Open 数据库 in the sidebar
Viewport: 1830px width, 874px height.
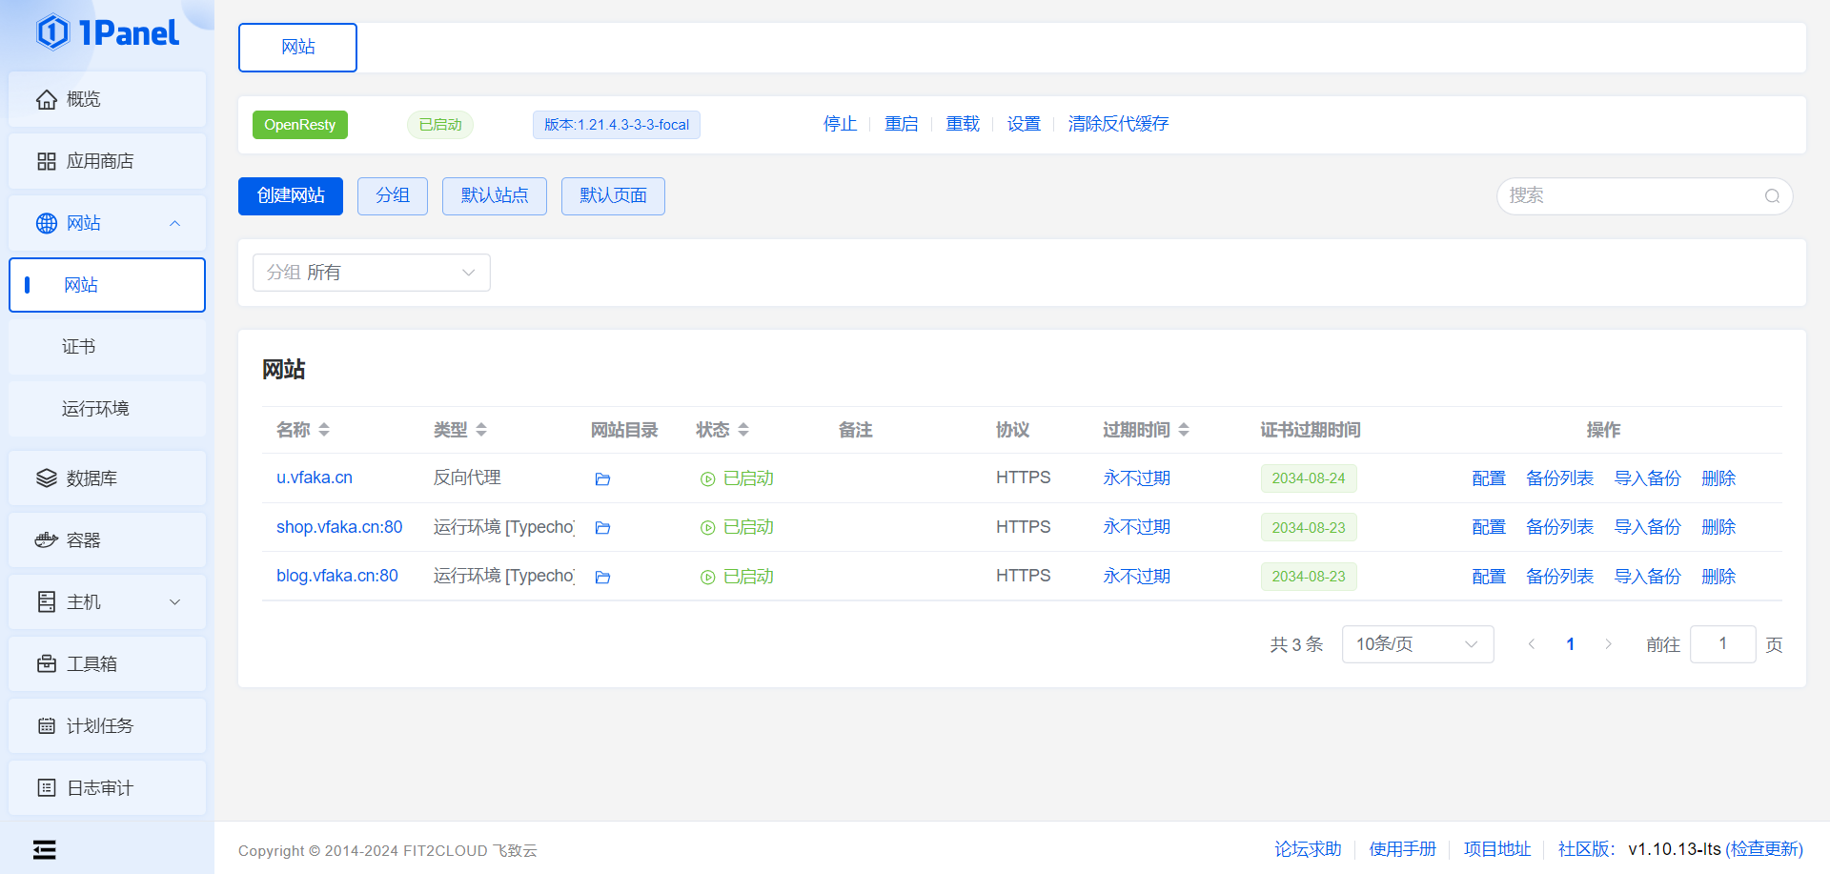pos(107,478)
